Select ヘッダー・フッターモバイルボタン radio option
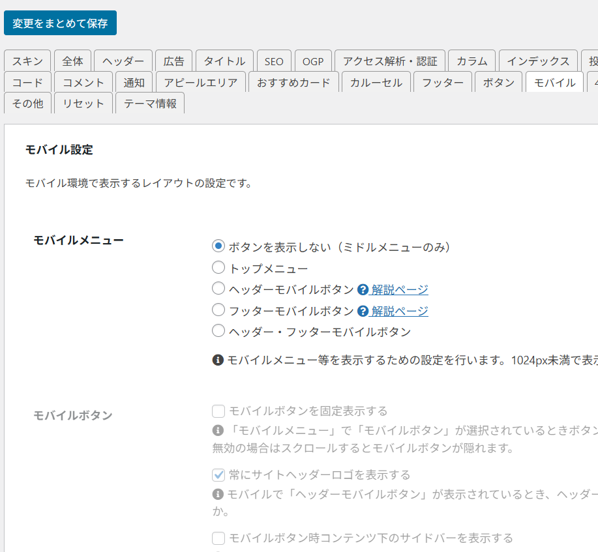 pos(218,331)
